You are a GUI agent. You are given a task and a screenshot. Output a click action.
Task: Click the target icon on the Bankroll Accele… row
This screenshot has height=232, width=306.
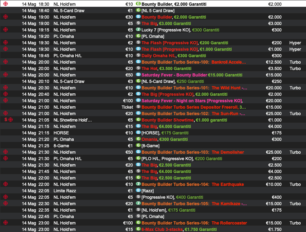[x=5, y=62]
